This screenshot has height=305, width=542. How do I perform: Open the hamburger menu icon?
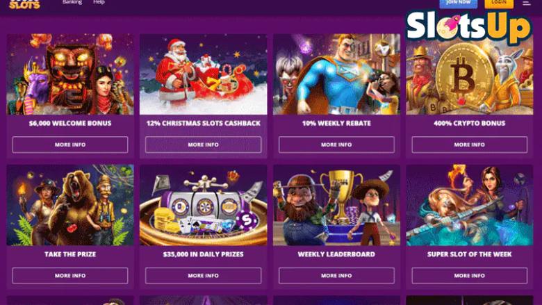click(527, 3)
